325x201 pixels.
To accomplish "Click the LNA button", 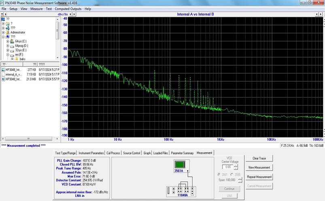I will tap(229, 196).
